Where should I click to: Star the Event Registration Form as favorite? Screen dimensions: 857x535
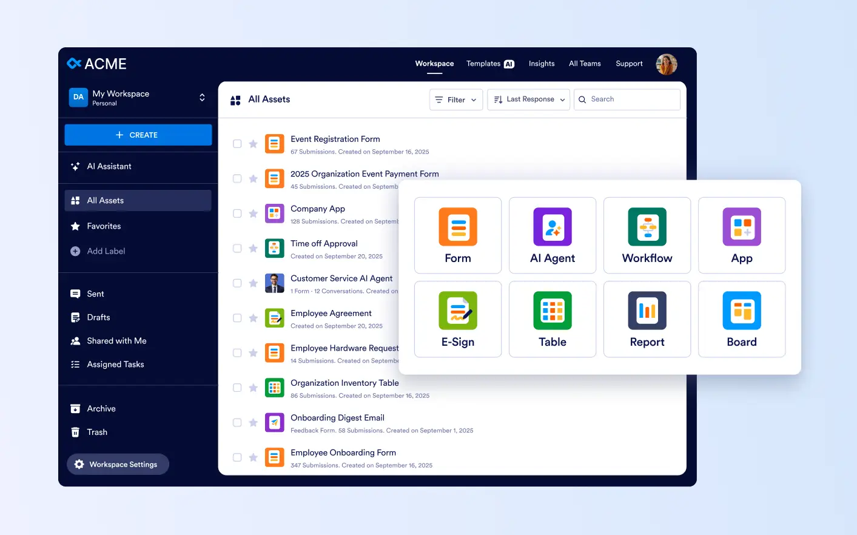pyautogui.click(x=254, y=144)
